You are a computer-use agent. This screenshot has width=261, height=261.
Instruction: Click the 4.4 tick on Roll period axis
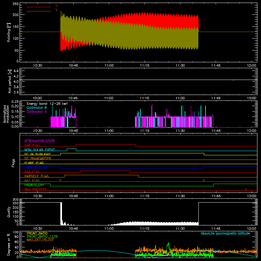pos(16,71)
